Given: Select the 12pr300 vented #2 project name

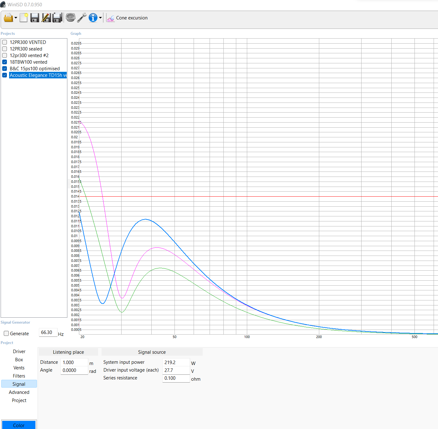Looking at the screenshot, I should click(x=29, y=55).
